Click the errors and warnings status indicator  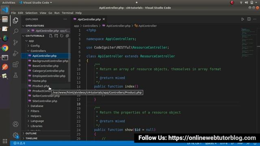point(19,143)
